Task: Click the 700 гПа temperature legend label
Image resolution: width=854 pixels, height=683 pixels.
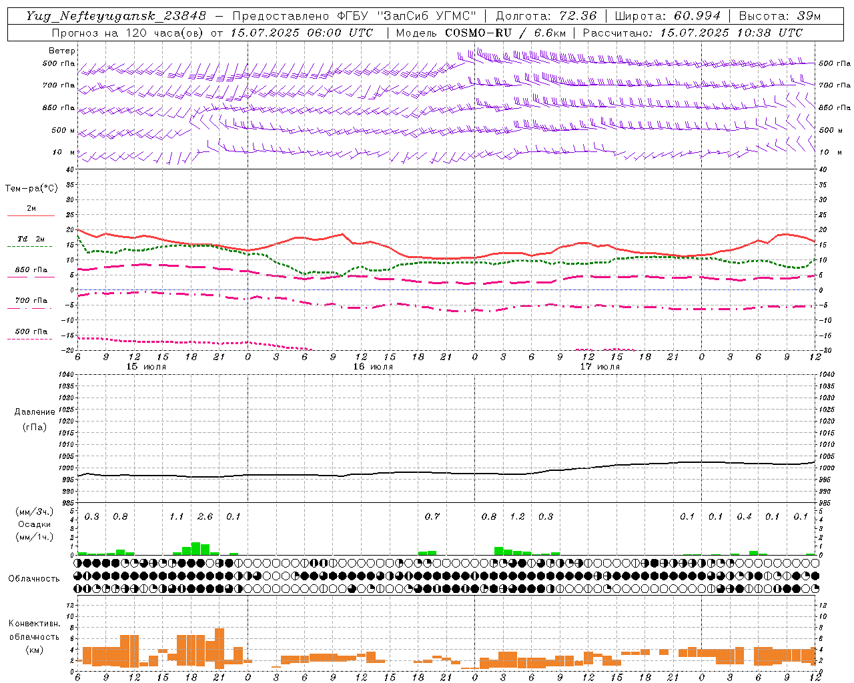Action: (31, 300)
